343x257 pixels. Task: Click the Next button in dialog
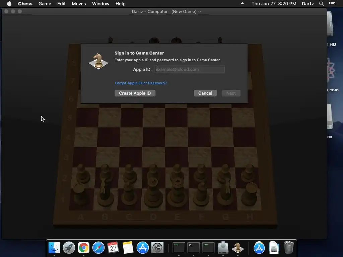231,93
